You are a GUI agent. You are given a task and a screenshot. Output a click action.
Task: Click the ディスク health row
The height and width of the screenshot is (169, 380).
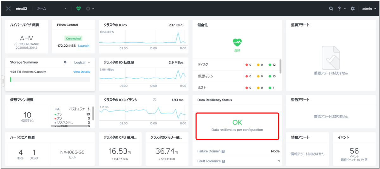pos(235,64)
